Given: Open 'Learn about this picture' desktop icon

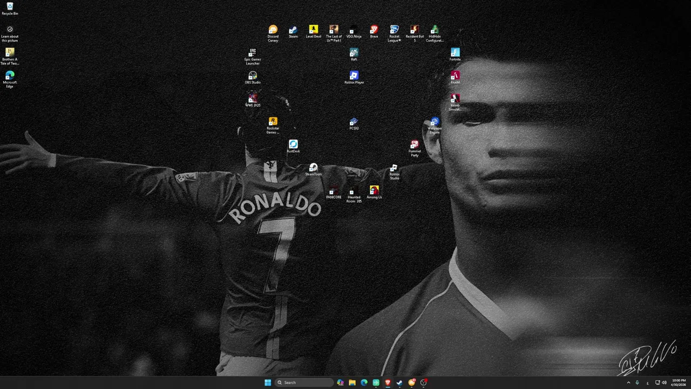Looking at the screenshot, I should (x=10, y=34).
